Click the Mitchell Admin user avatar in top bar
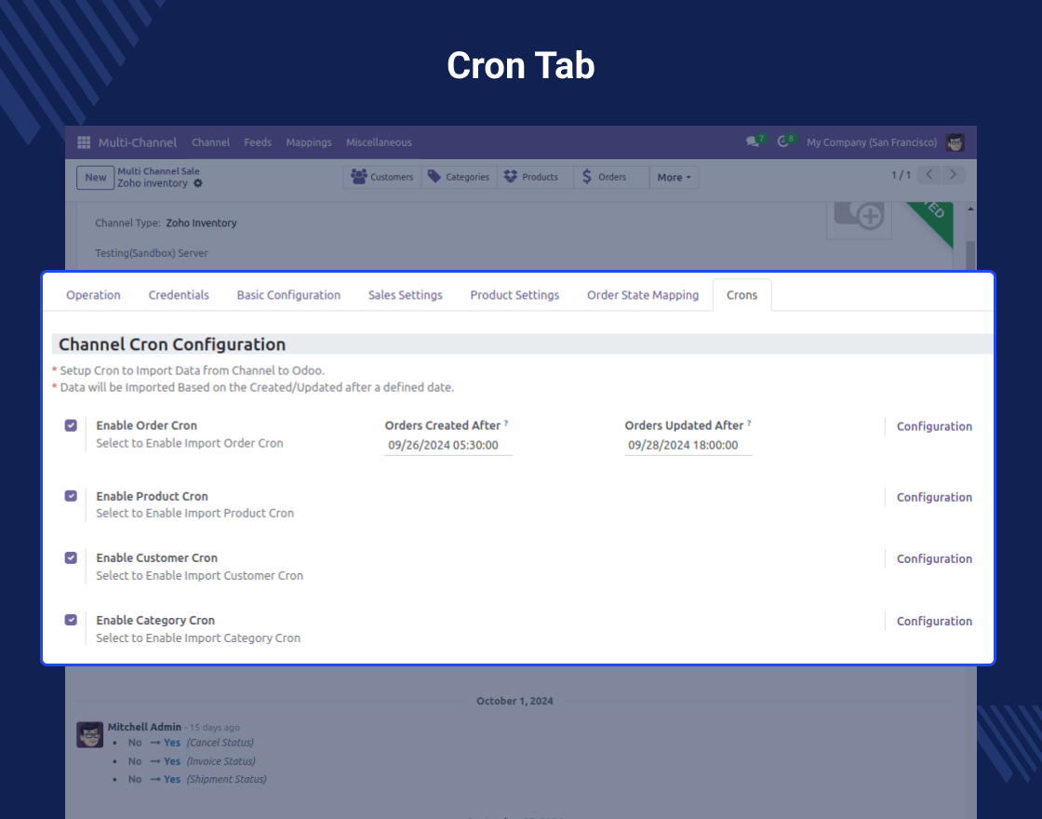 (x=955, y=142)
